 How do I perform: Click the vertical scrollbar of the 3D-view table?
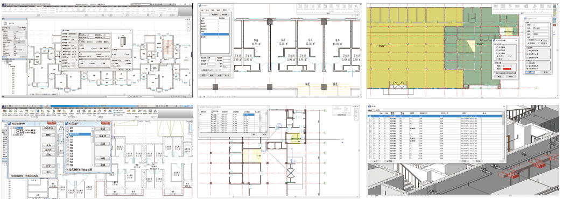coord(503,136)
